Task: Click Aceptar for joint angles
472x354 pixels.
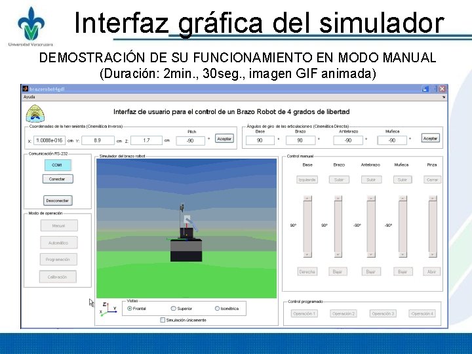Action: [431, 138]
